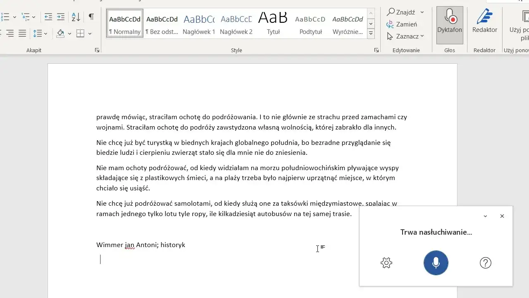Click Znajdź to start a search
Viewport: 529px width, 298px height.
pos(403,12)
